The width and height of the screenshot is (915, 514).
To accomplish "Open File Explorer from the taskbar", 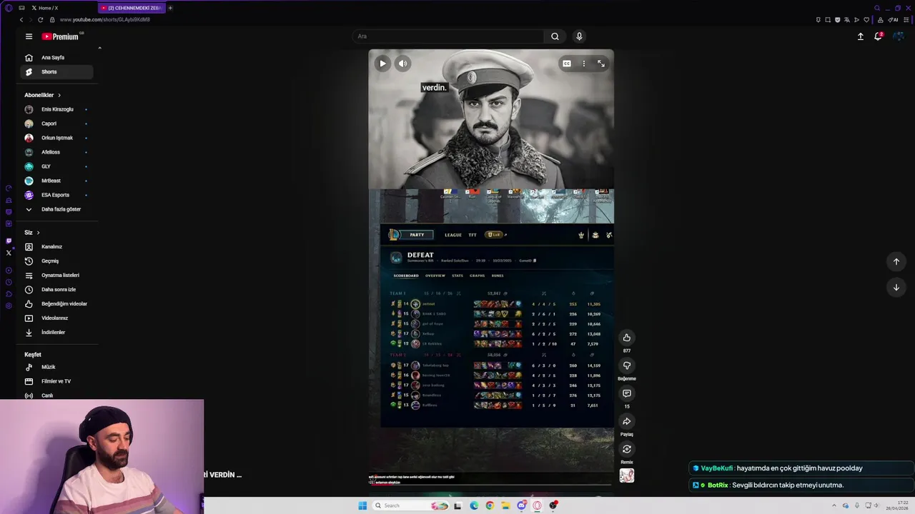I will pyautogui.click(x=505, y=505).
